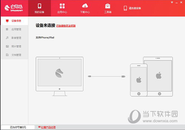Open the 吐槽产品经理 feedback link
This screenshot has width=185, height=130.
[x=48, y=127]
